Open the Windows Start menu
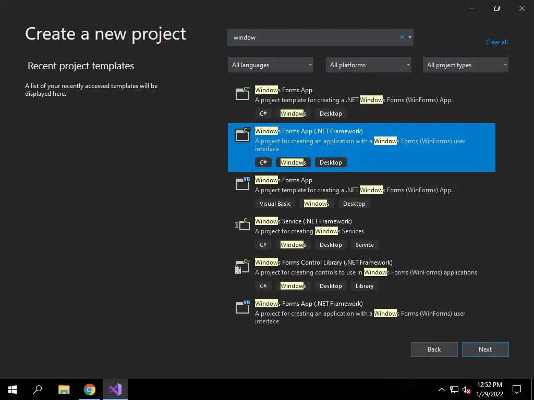 click(x=13, y=390)
